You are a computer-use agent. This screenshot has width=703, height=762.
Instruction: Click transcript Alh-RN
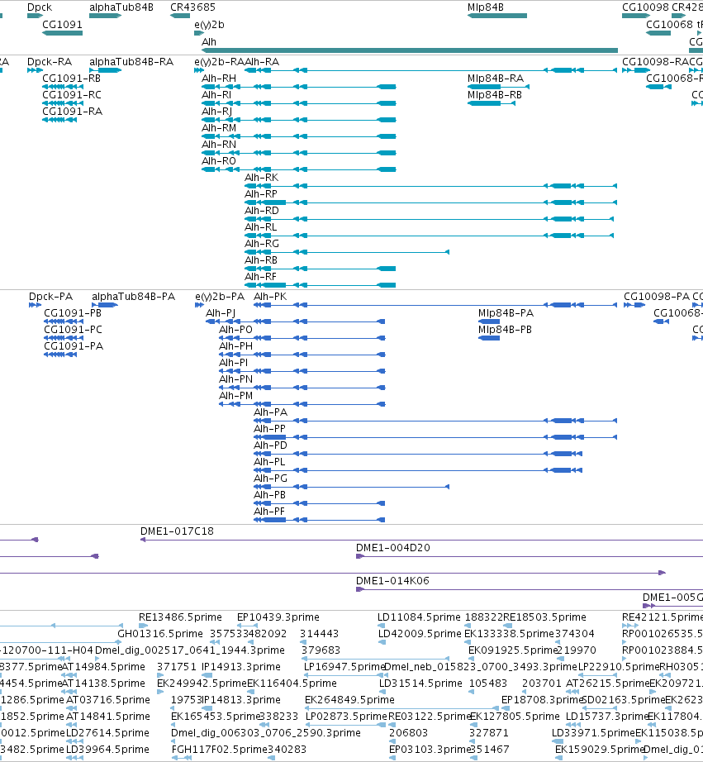299,153
